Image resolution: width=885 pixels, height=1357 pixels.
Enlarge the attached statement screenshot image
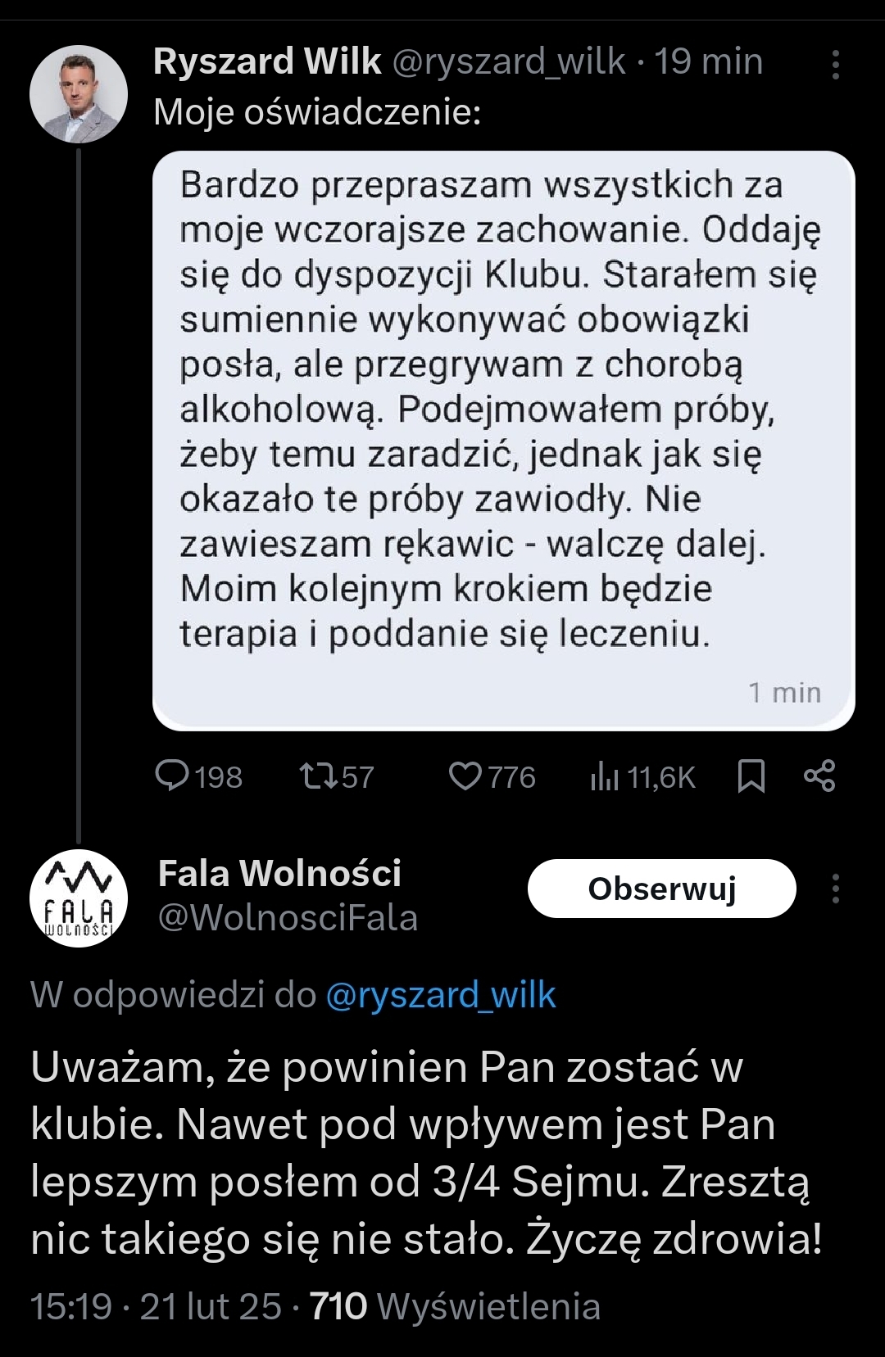[503, 440]
